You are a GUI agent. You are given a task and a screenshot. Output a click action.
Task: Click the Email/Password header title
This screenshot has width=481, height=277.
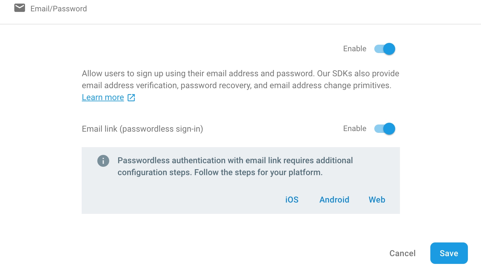point(58,9)
